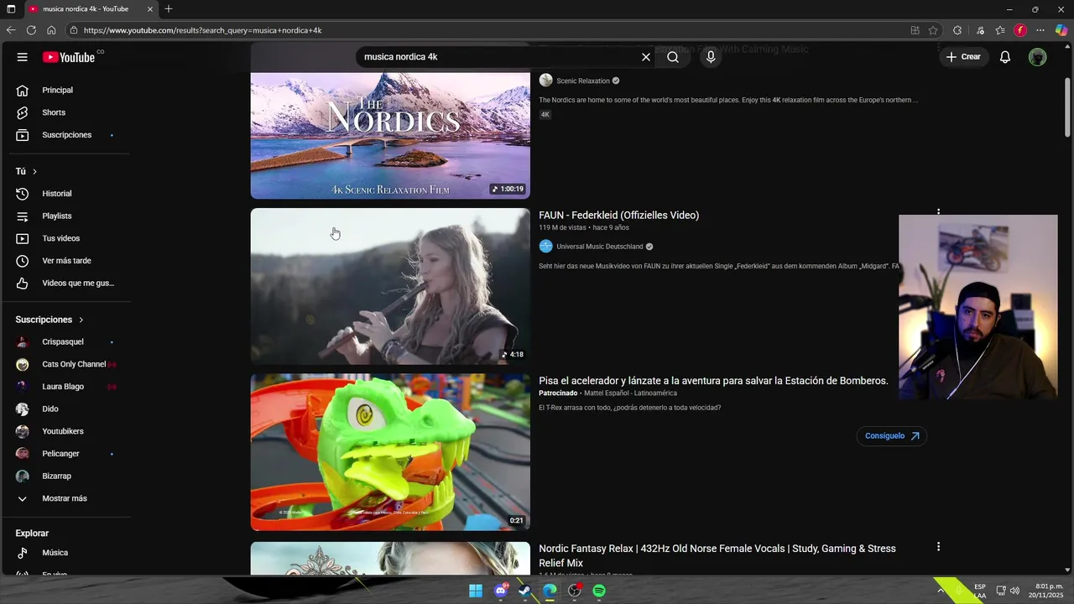Image resolution: width=1074 pixels, height=604 pixels.
Task: Open more options for Nordic Fantasy Relax
Action: (938, 547)
